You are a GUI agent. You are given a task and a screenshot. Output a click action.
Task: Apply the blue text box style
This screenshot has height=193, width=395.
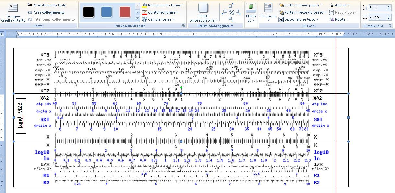pyautogui.click(x=107, y=12)
